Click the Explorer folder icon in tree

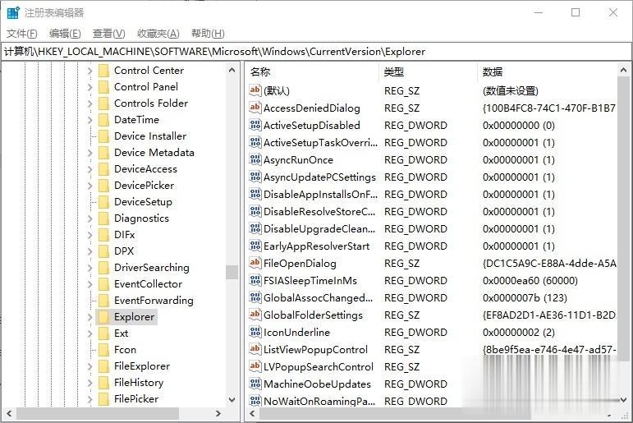pos(103,317)
